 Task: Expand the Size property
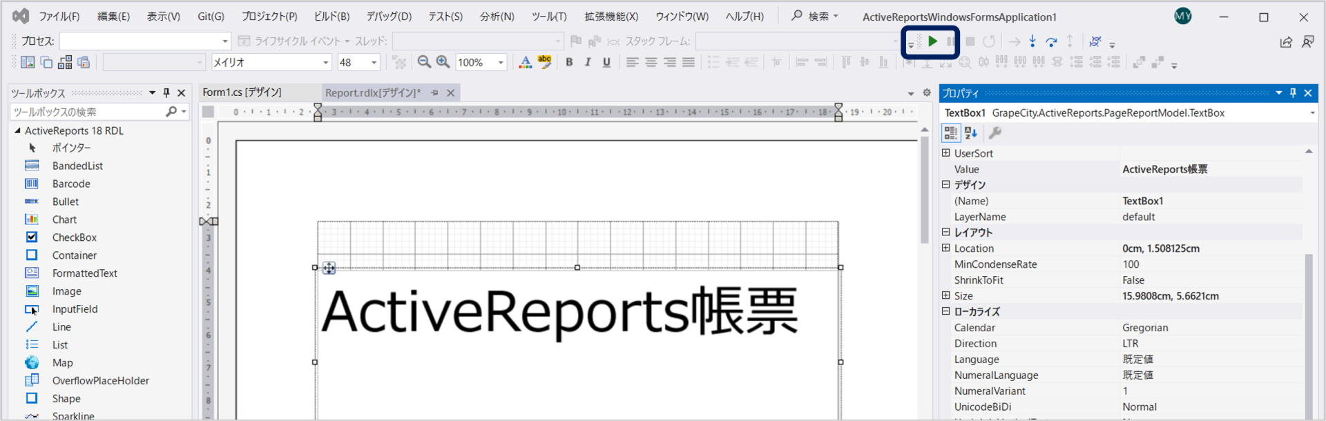946,295
